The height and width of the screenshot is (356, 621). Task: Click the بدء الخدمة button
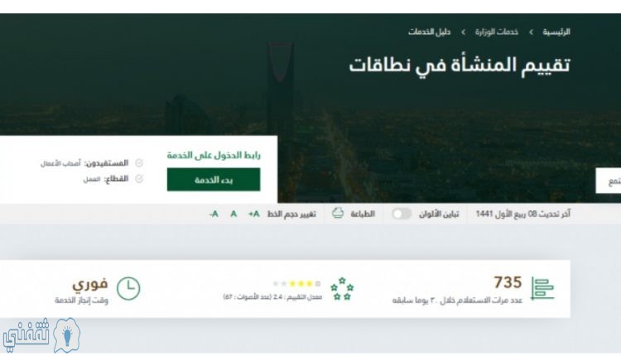[214, 180]
